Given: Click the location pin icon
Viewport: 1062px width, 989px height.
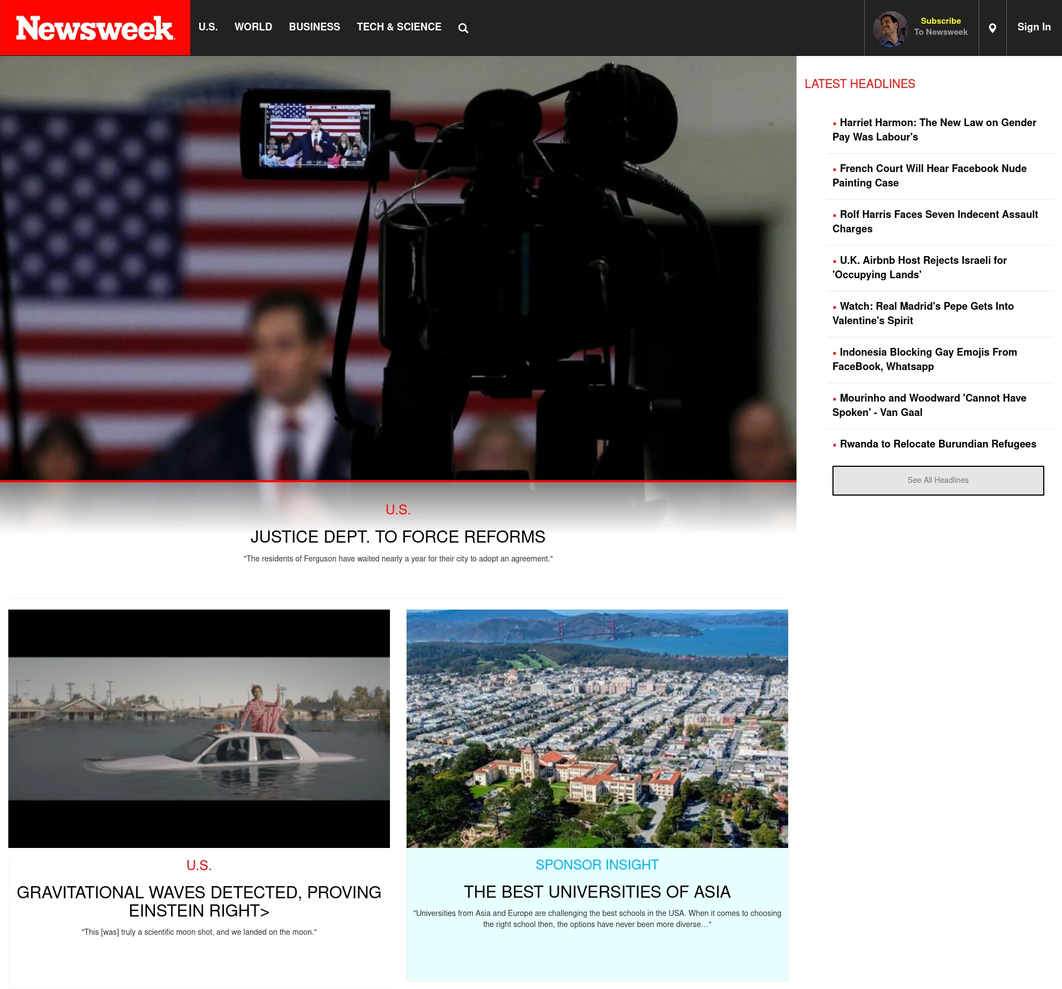Looking at the screenshot, I should pyautogui.click(x=992, y=28).
